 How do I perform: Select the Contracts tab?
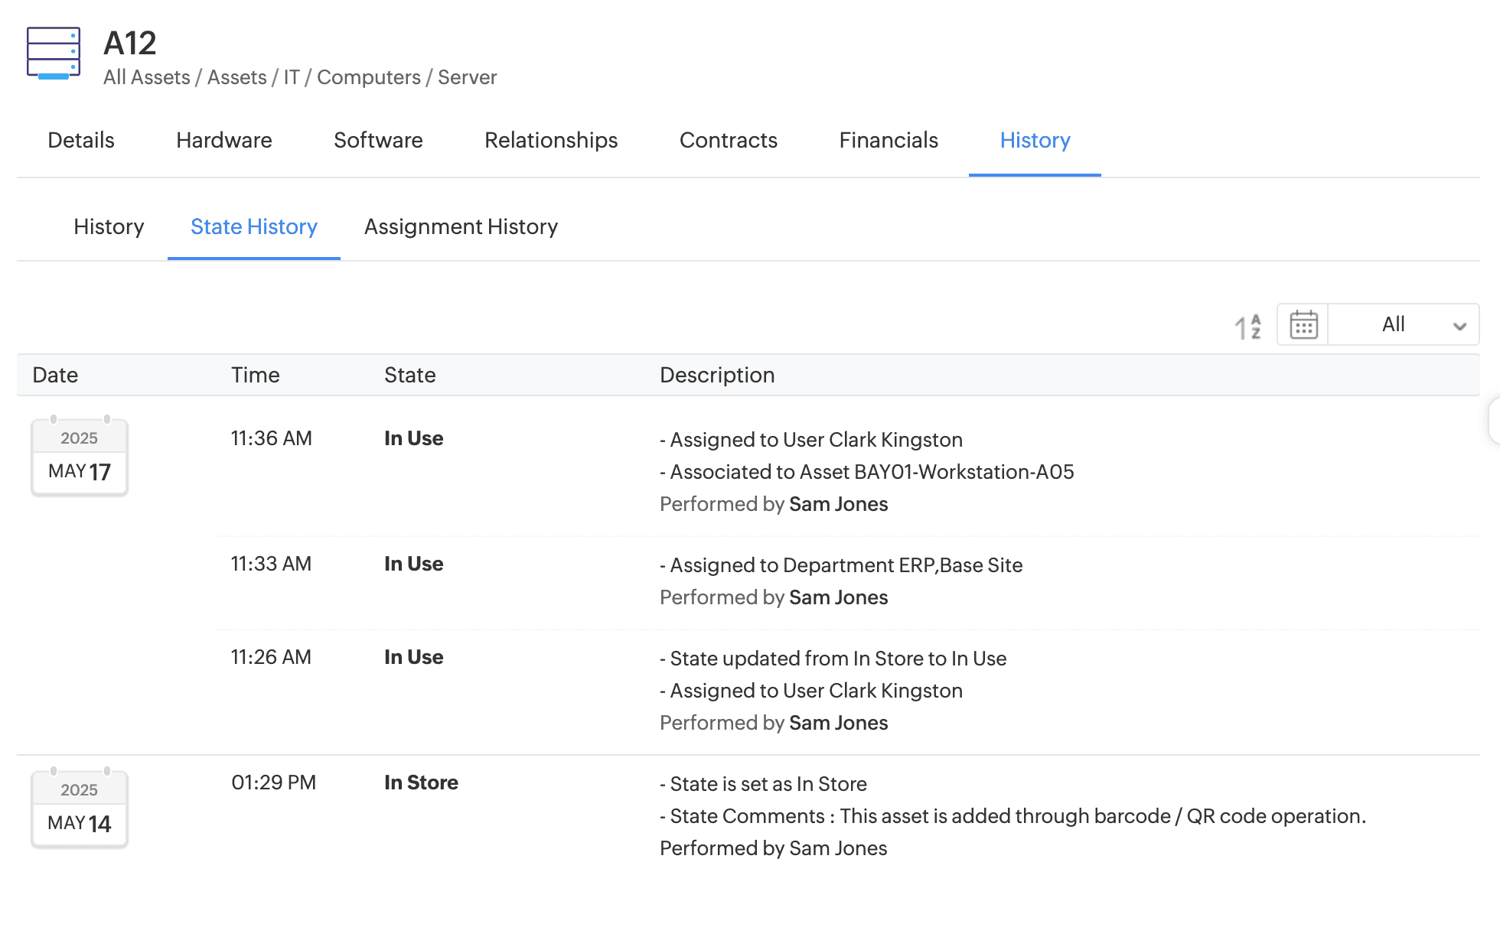click(x=729, y=141)
